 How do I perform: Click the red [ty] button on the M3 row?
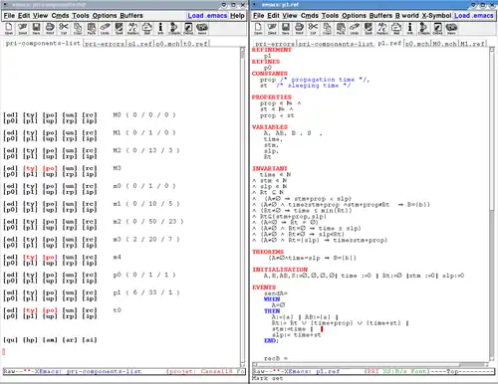tap(30, 168)
